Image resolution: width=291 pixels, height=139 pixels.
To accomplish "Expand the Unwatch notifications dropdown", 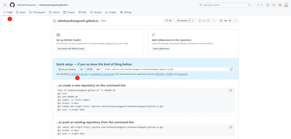I will point(193,21).
